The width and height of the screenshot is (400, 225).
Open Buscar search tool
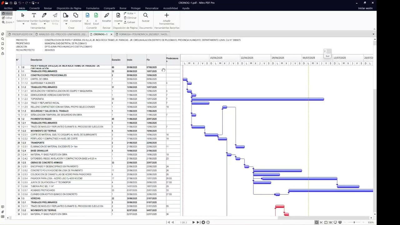pyautogui.click(x=146, y=17)
